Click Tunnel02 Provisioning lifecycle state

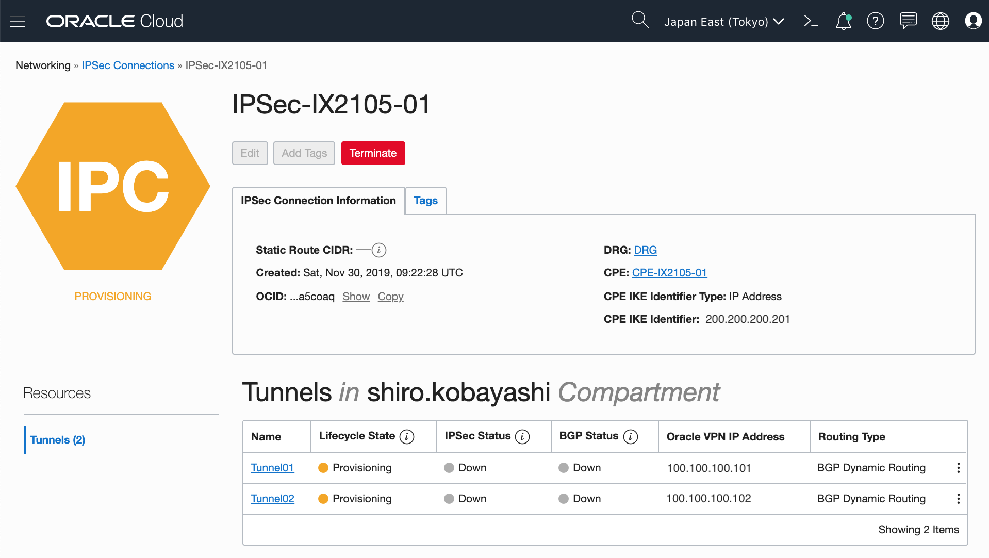pos(355,499)
